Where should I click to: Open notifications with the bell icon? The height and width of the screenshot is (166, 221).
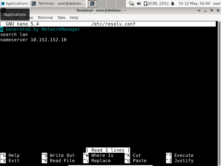[x=173, y=4]
